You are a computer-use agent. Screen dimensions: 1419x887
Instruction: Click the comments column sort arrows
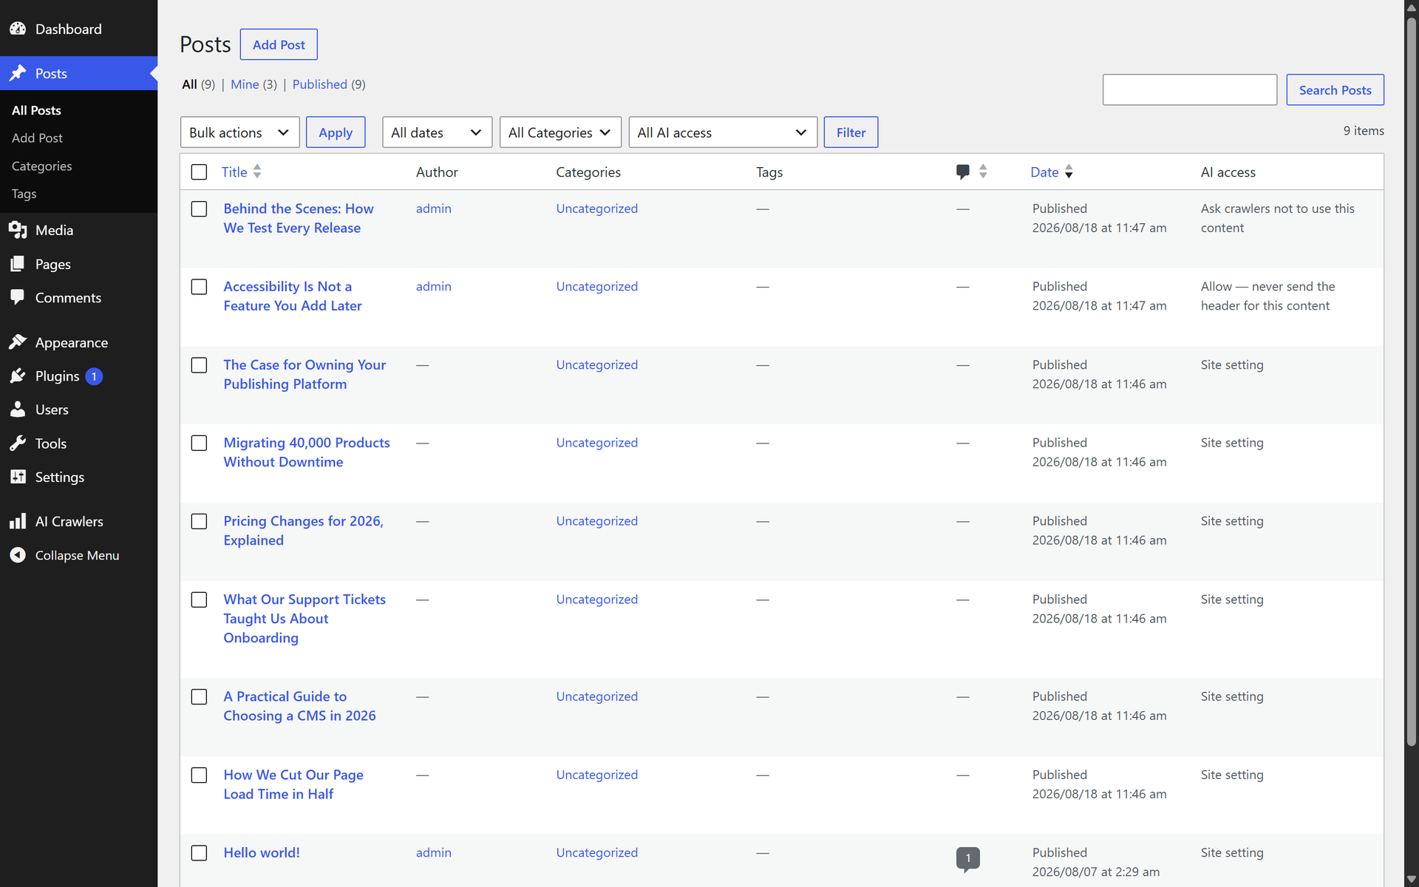(983, 171)
